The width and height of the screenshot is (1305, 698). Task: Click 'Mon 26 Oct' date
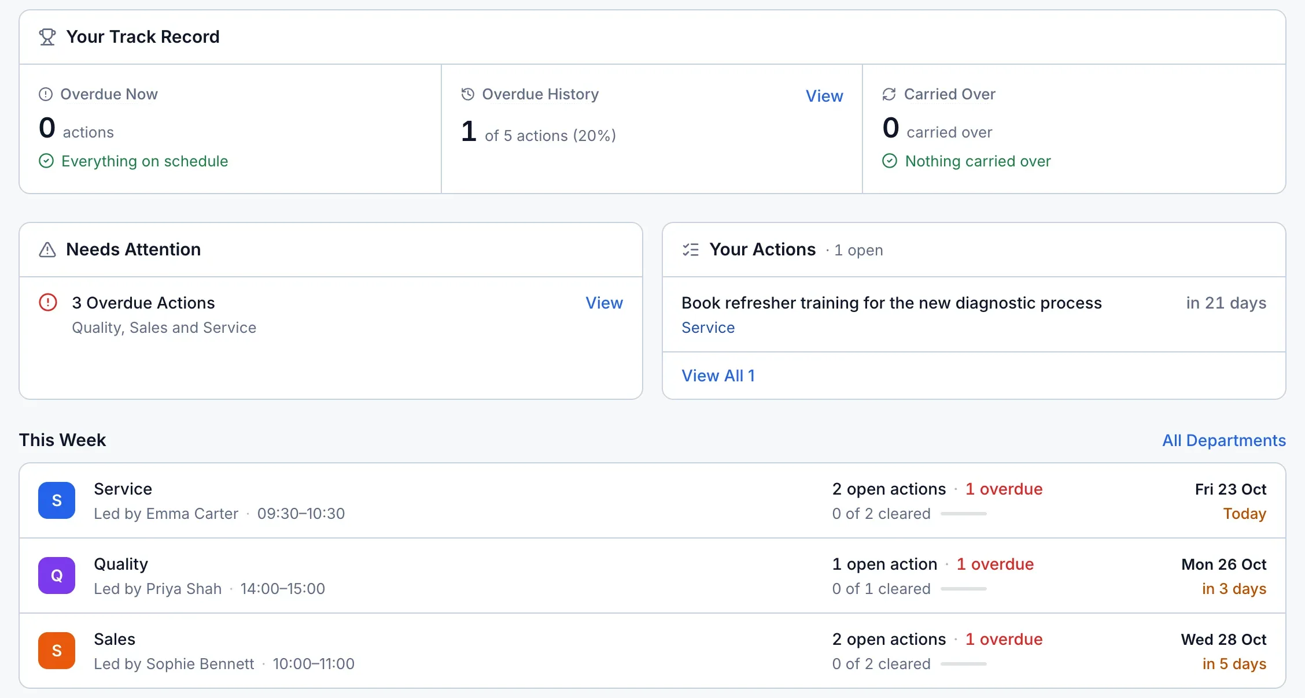(1223, 565)
